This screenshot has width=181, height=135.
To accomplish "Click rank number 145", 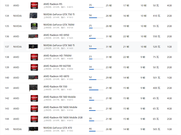I will [7, 129].
